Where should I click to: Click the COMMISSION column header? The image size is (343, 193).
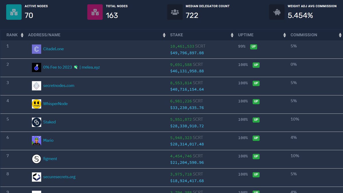(304, 35)
